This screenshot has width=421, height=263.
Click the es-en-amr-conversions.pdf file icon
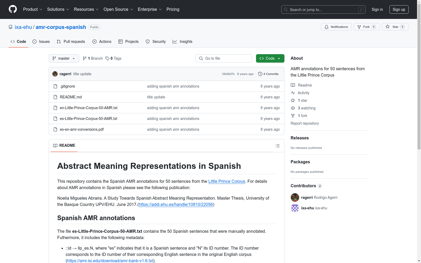click(x=55, y=129)
